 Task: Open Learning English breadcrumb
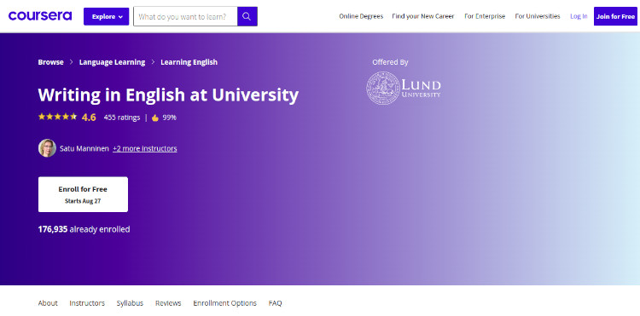tap(189, 62)
